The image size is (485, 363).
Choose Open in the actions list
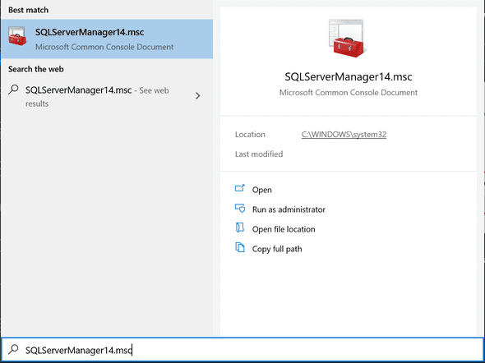[261, 190]
